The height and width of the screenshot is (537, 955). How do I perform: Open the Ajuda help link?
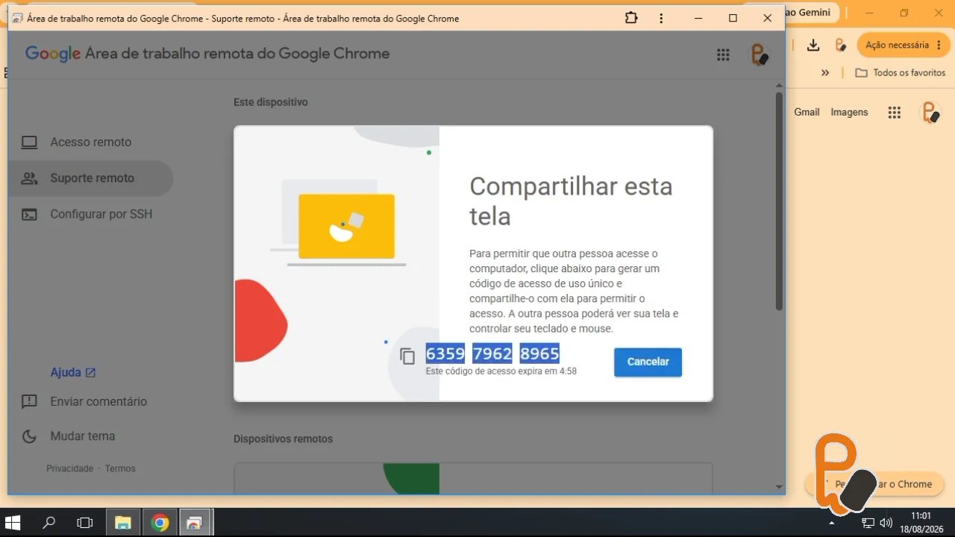coord(73,372)
